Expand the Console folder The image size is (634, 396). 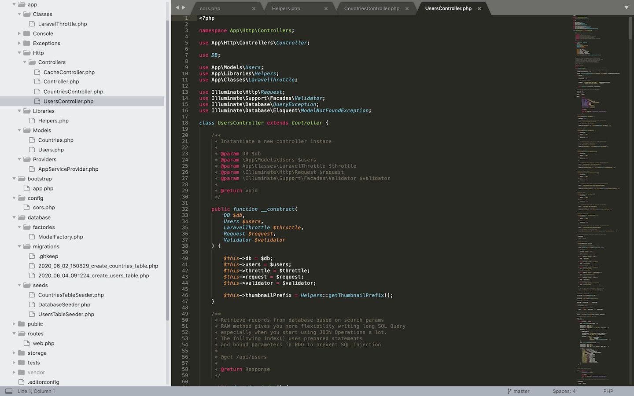(x=19, y=33)
